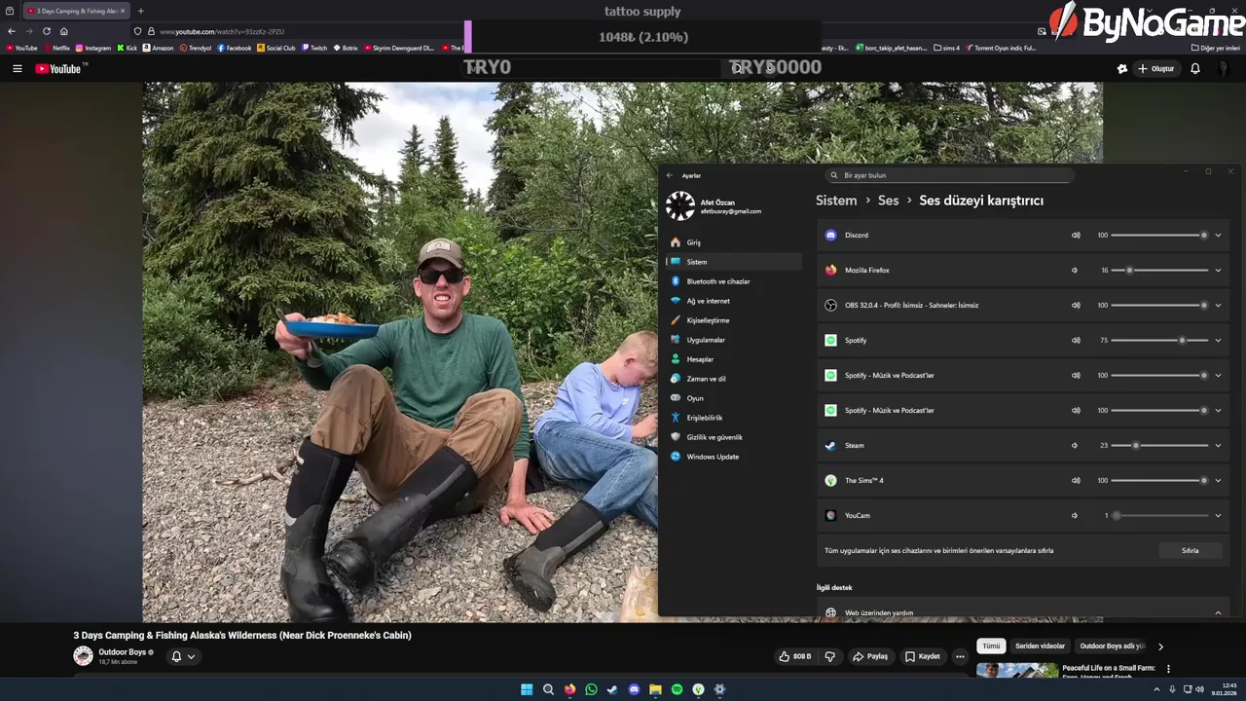Open taskbar search
Viewport: 1246px width, 701px height.
click(x=548, y=689)
